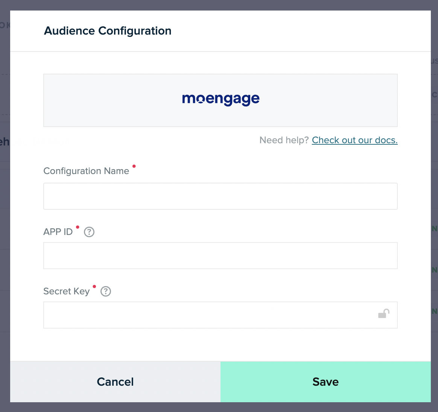Click the red required dot by Configuration Name

click(134, 167)
